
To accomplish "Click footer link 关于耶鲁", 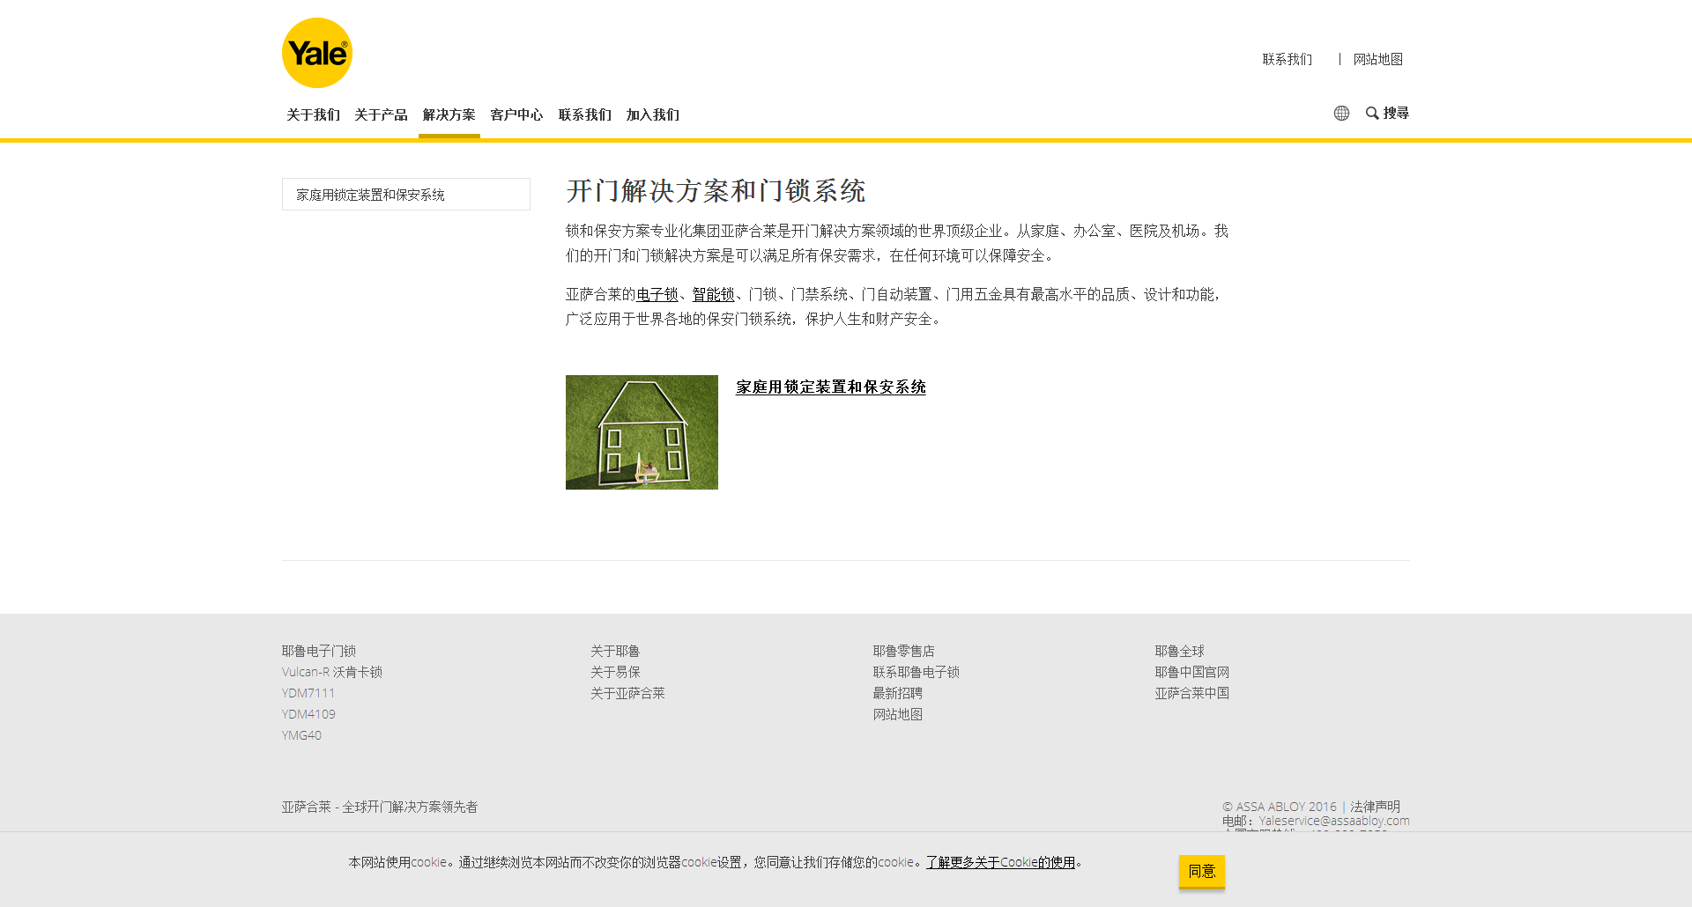I will 615,651.
